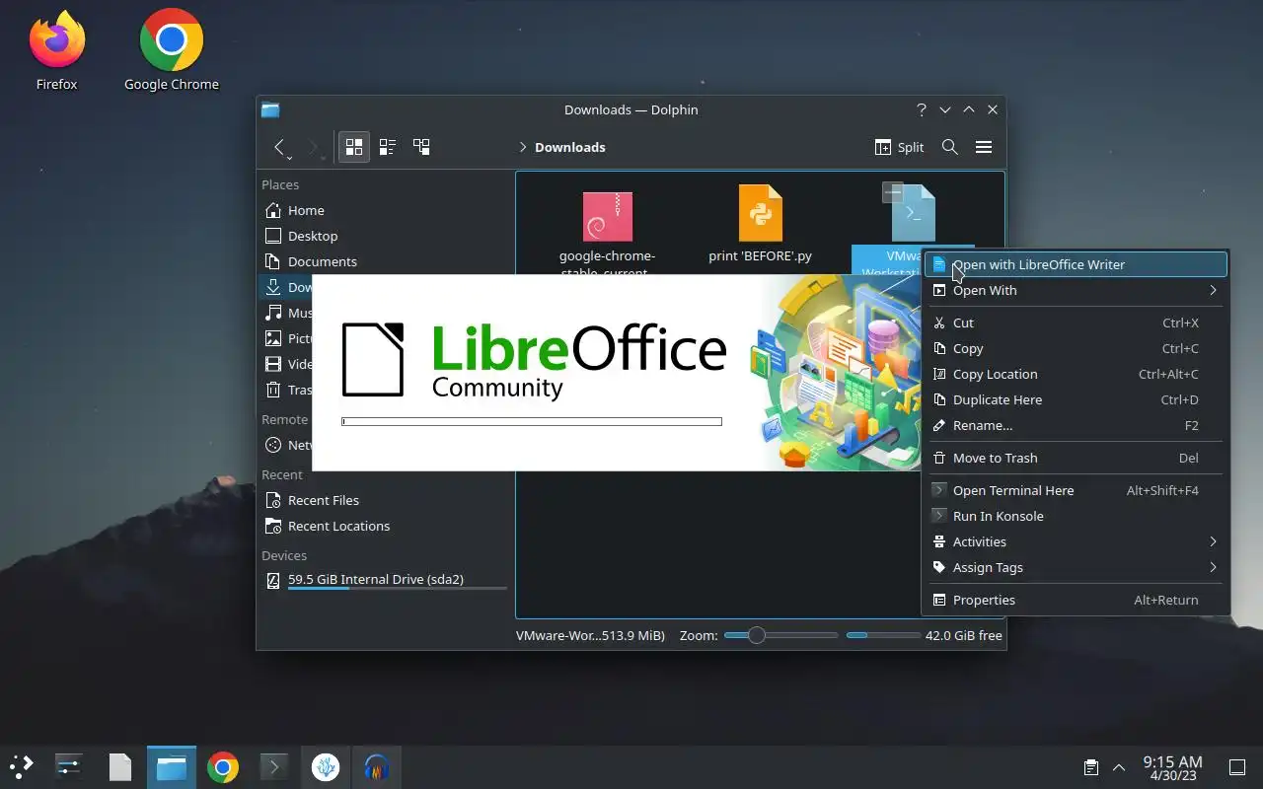This screenshot has height=789, width=1263.
Task: Select Move to Trash
Action: 1076,458
